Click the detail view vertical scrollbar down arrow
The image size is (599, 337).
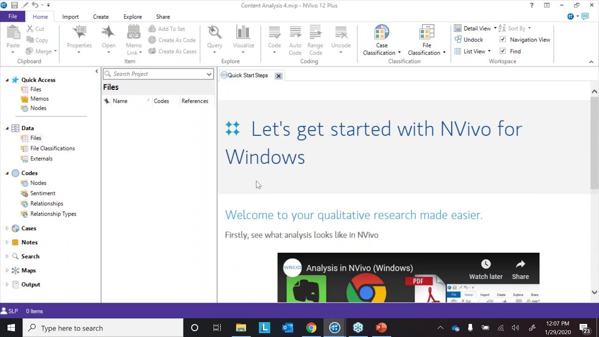coord(594,292)
